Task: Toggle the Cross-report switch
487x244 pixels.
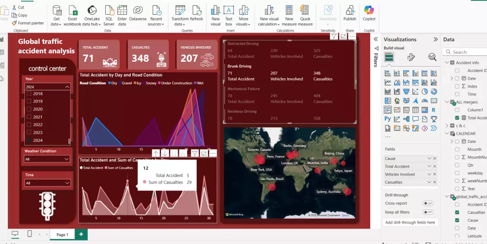Action: (x=428, y=203)
